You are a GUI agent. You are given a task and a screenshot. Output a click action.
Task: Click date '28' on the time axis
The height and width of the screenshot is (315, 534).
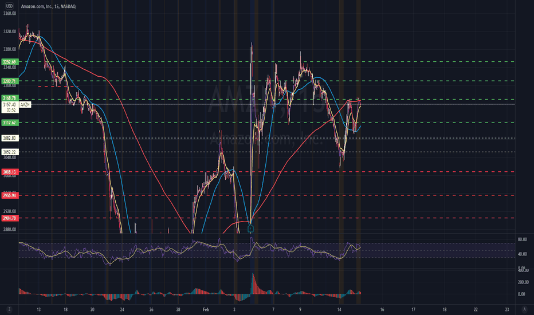click(178, 309)
